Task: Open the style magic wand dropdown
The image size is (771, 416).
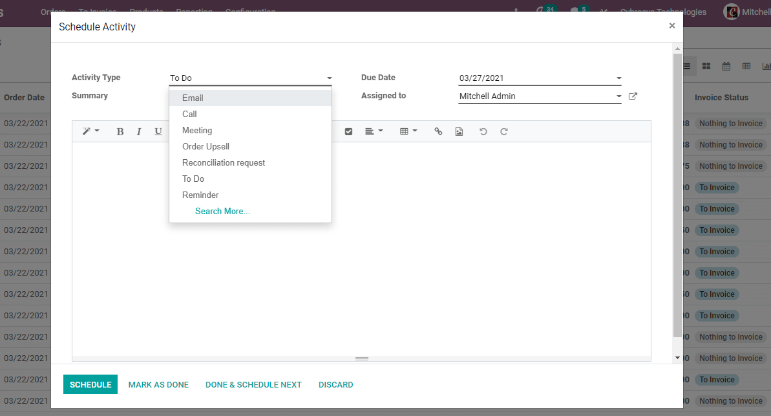Action: pos(90,131)
